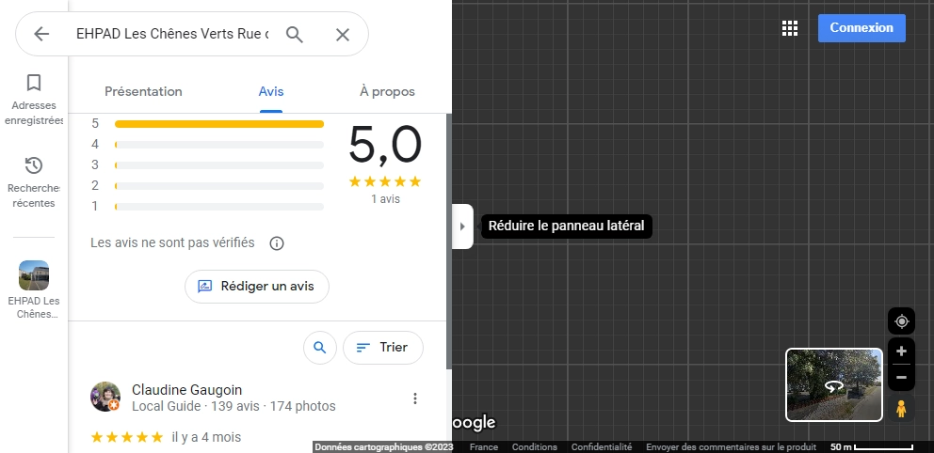The height and width of the screenshot is (453, 934).
Task: Open the Confidentialité link
Action: click(x=602, y=447)
